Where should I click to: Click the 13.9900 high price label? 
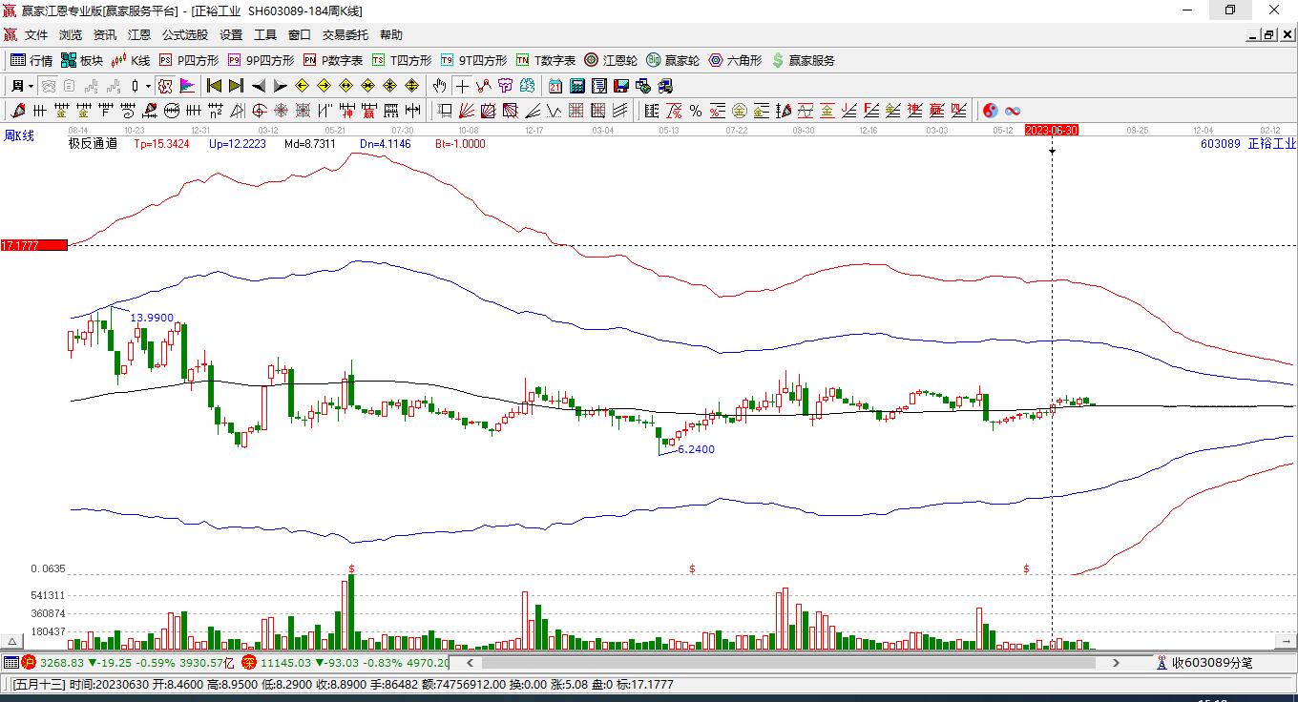pos(152,318)
